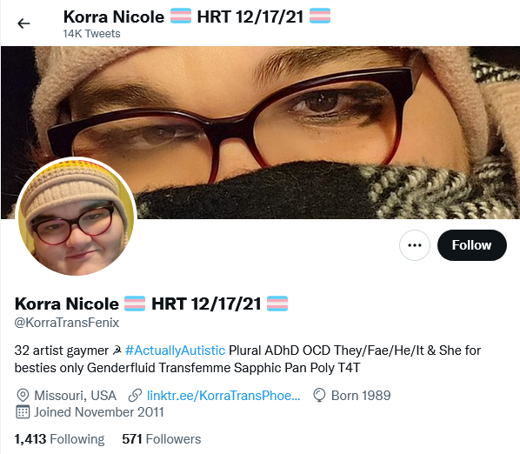Click the 14K Tweets count in header

point(92,34)
